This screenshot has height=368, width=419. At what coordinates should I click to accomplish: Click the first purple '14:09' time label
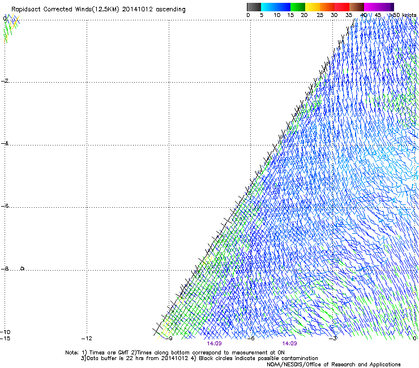point(214,344)
